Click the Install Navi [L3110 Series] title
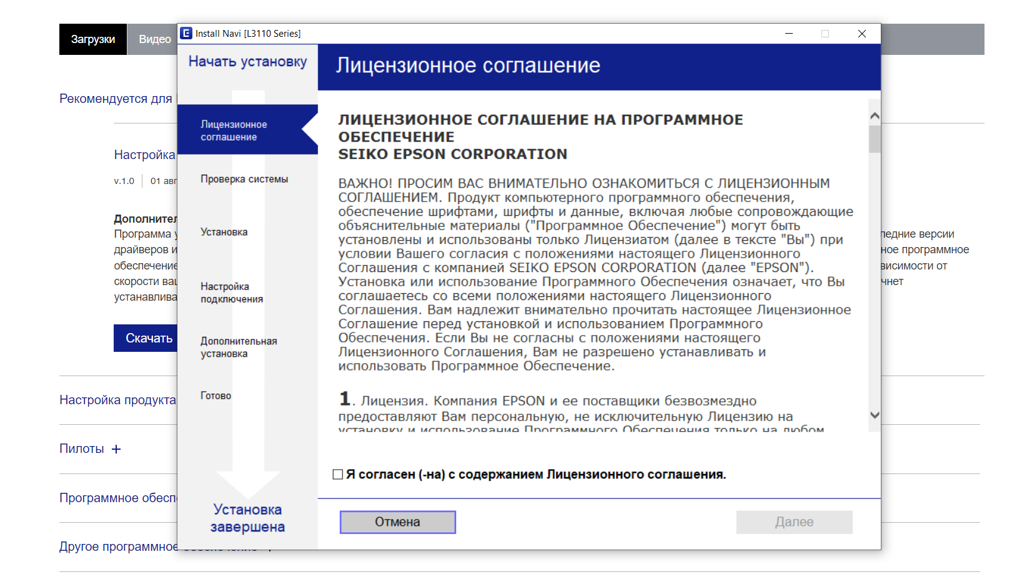Screen dimensions: 1012x587 248,34
